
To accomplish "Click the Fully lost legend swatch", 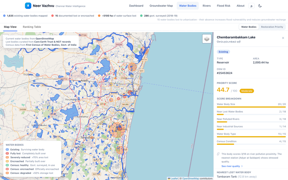I will (x=7, y=153).
